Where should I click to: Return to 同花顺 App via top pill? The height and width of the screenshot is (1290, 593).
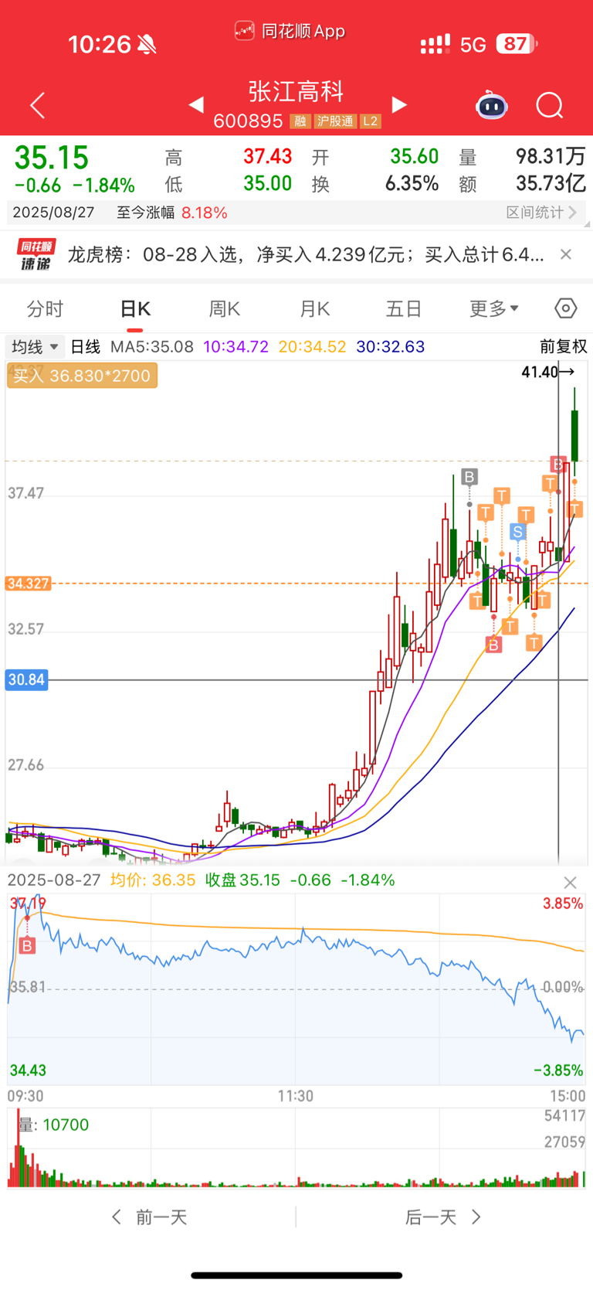(290, 31)
